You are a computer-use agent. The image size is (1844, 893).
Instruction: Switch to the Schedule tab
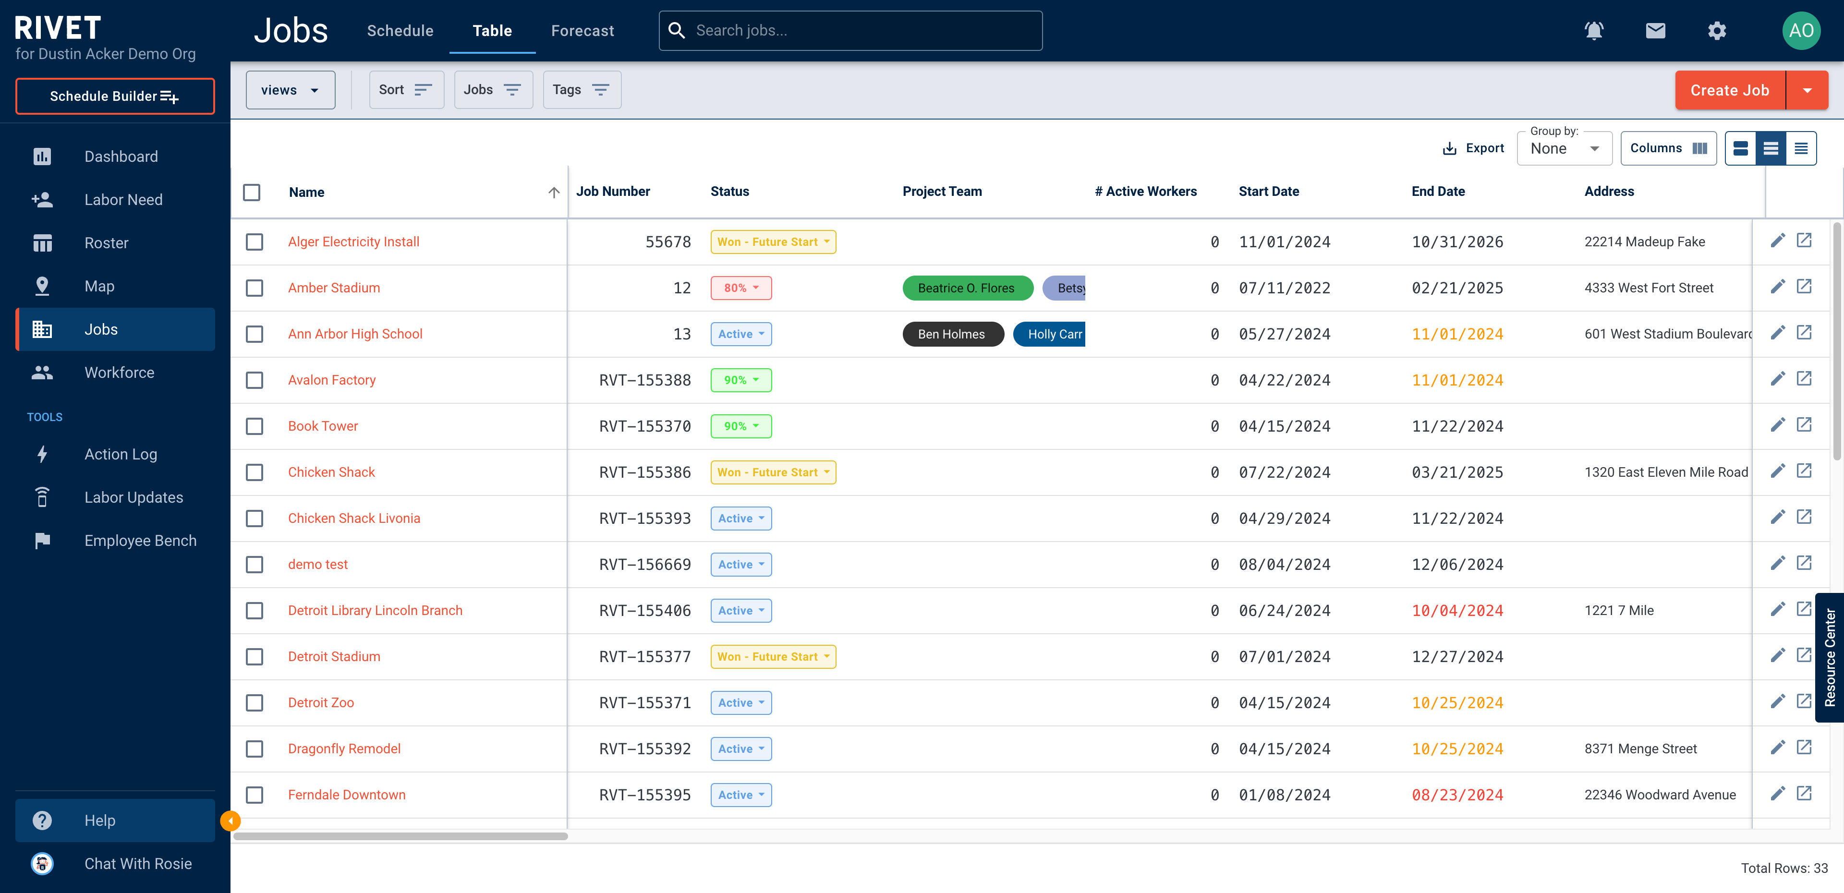pos(400,31)
